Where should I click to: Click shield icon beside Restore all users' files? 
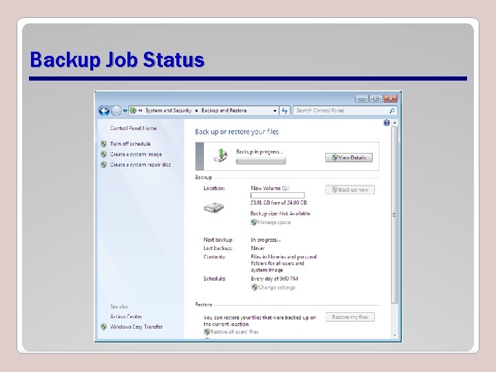click(x=207, y=332)
